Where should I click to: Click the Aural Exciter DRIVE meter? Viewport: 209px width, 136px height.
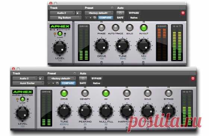pos(46,108)
